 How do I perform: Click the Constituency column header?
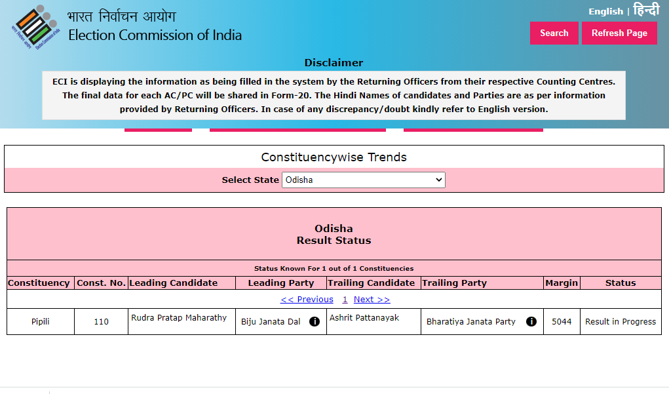click(39, 283)
